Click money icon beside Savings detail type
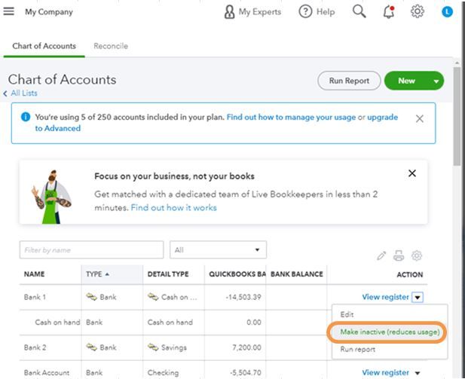 point(153,347)
